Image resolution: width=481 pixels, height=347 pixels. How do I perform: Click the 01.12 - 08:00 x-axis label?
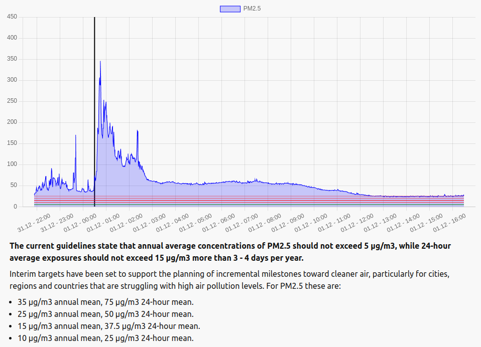point(265,223)
